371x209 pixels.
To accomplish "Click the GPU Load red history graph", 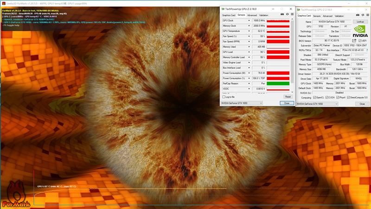I will click(278, 52).
